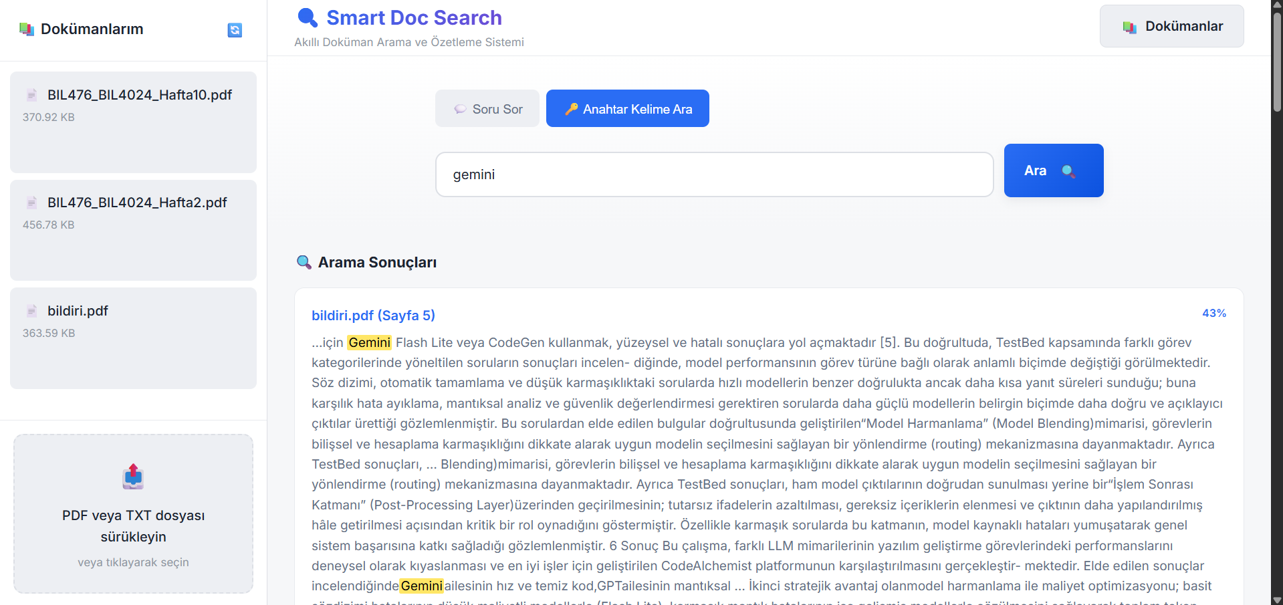Screen dimensions: 1283x605
Task: Select BIL476_BIL4024_Hafta10.pdf from document list
Action: point(132,122)
